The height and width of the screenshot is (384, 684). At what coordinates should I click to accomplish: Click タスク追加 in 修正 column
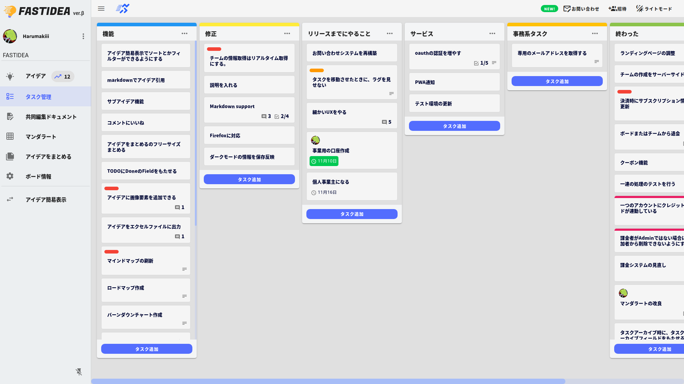coord(249,180)
